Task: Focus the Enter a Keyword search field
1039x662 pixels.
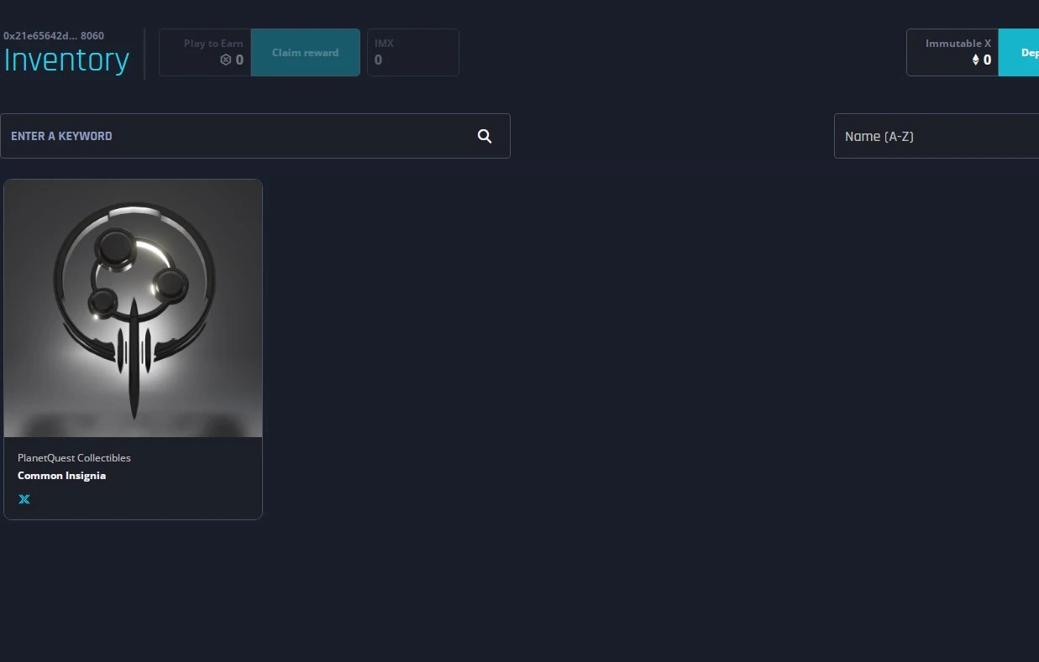Action: click(x=255, y=136)
